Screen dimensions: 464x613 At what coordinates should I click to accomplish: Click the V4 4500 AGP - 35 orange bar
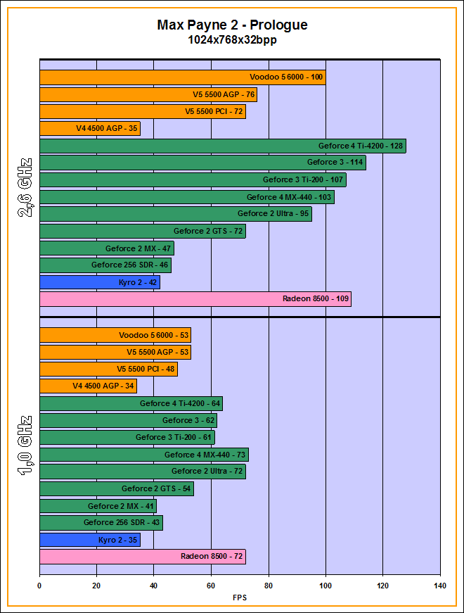90,128
